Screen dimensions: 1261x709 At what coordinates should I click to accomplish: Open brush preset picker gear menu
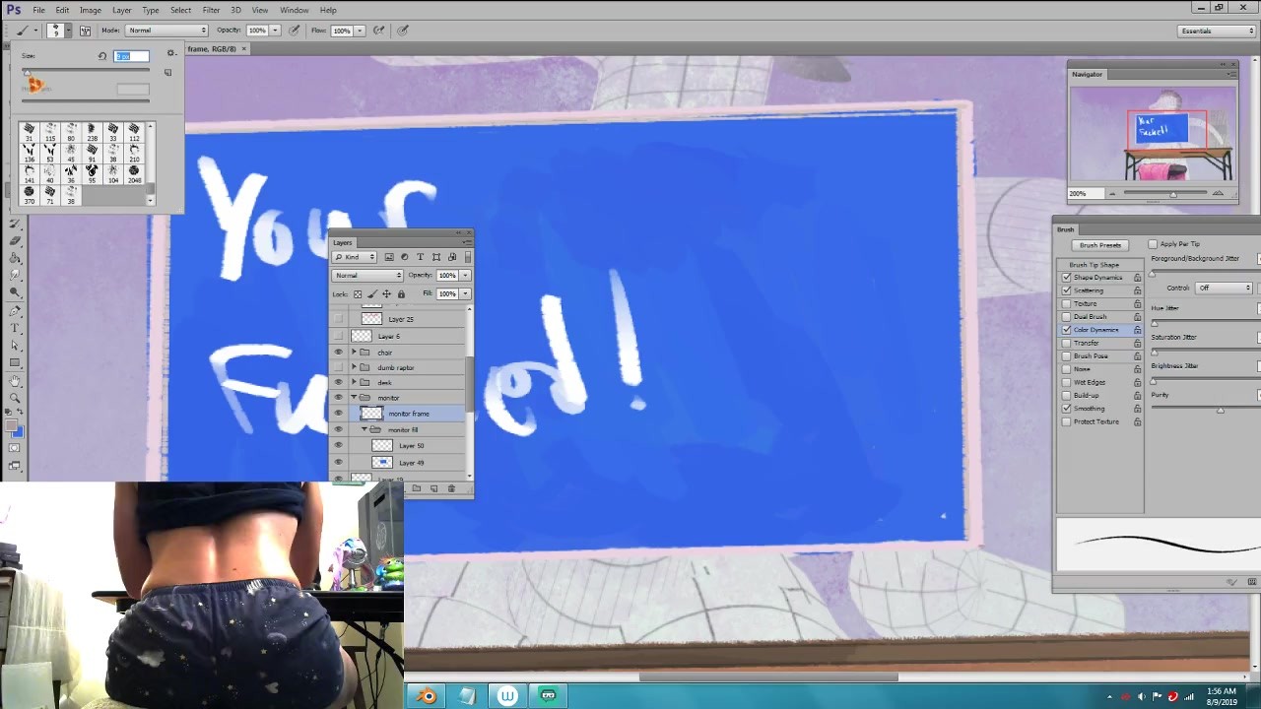coord(170,53)
